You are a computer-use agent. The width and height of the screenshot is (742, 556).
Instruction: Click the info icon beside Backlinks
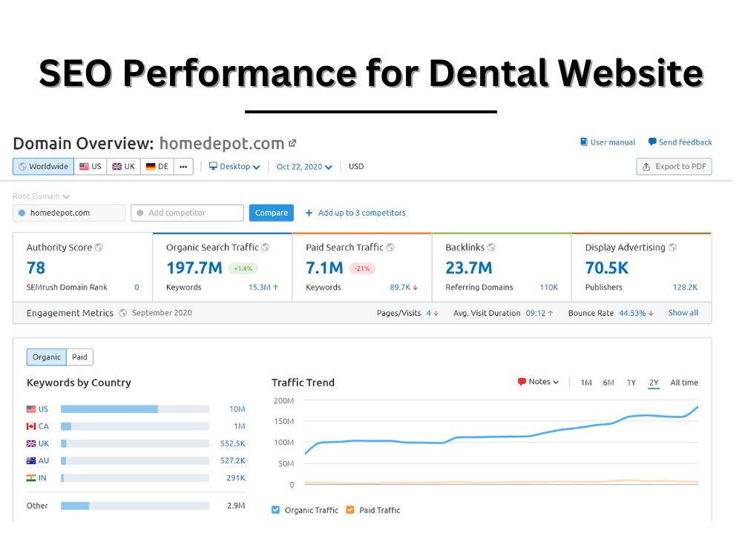pyautogui.click(x=491, y=248)
